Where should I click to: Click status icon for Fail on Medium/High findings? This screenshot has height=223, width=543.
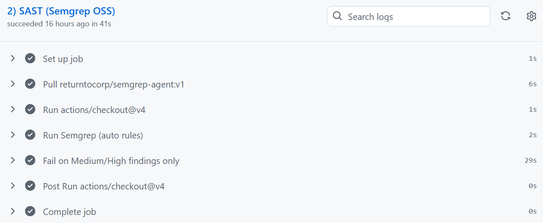pyautogui.click(x=30, y=161)
